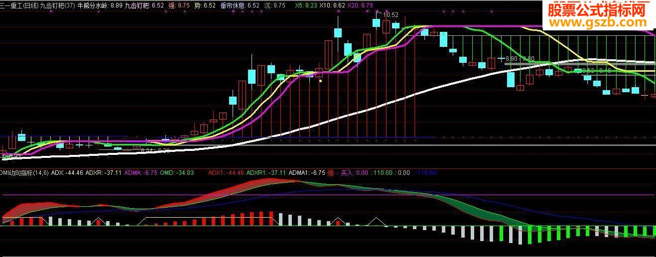The image size is (656, 257).
Task: Select the green X5: 8.23 label
Action: click(306, 4)
